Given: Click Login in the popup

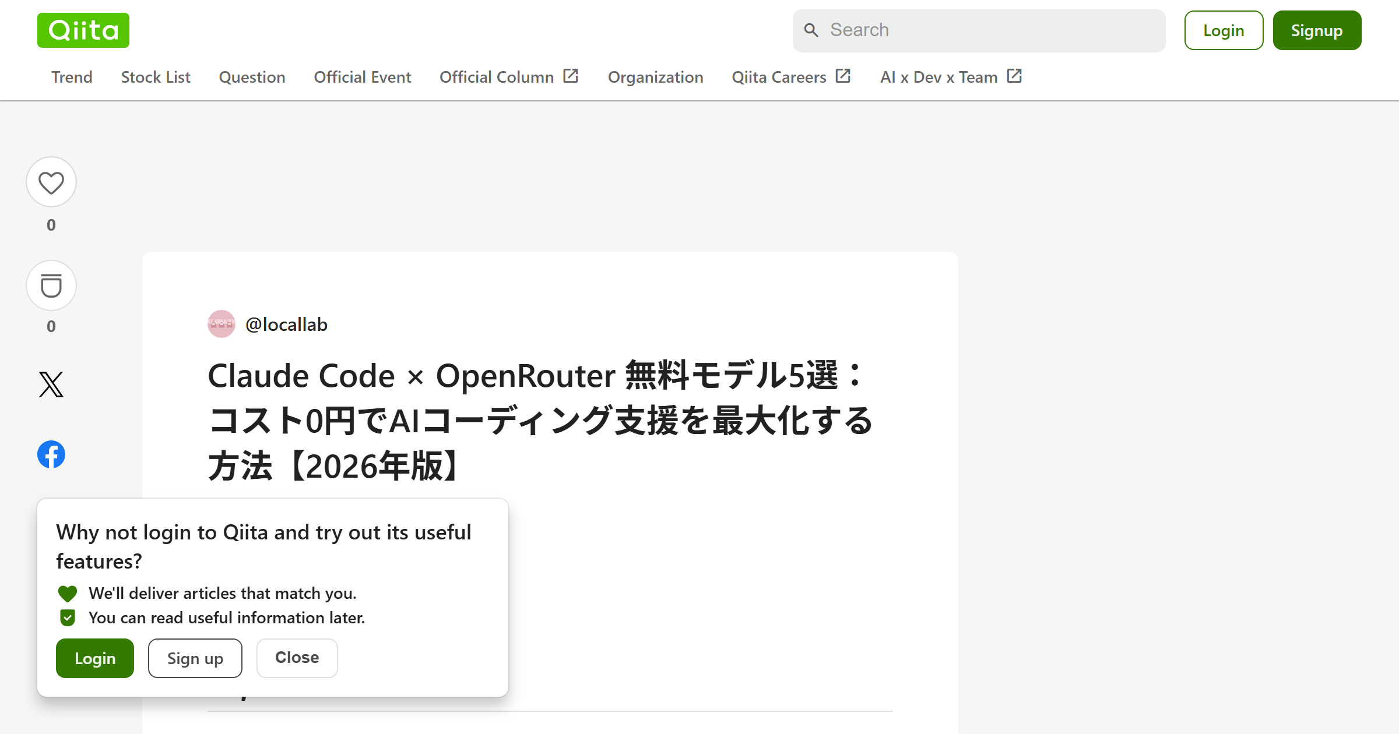Looking at the screenshot, I should click(95, 658).
